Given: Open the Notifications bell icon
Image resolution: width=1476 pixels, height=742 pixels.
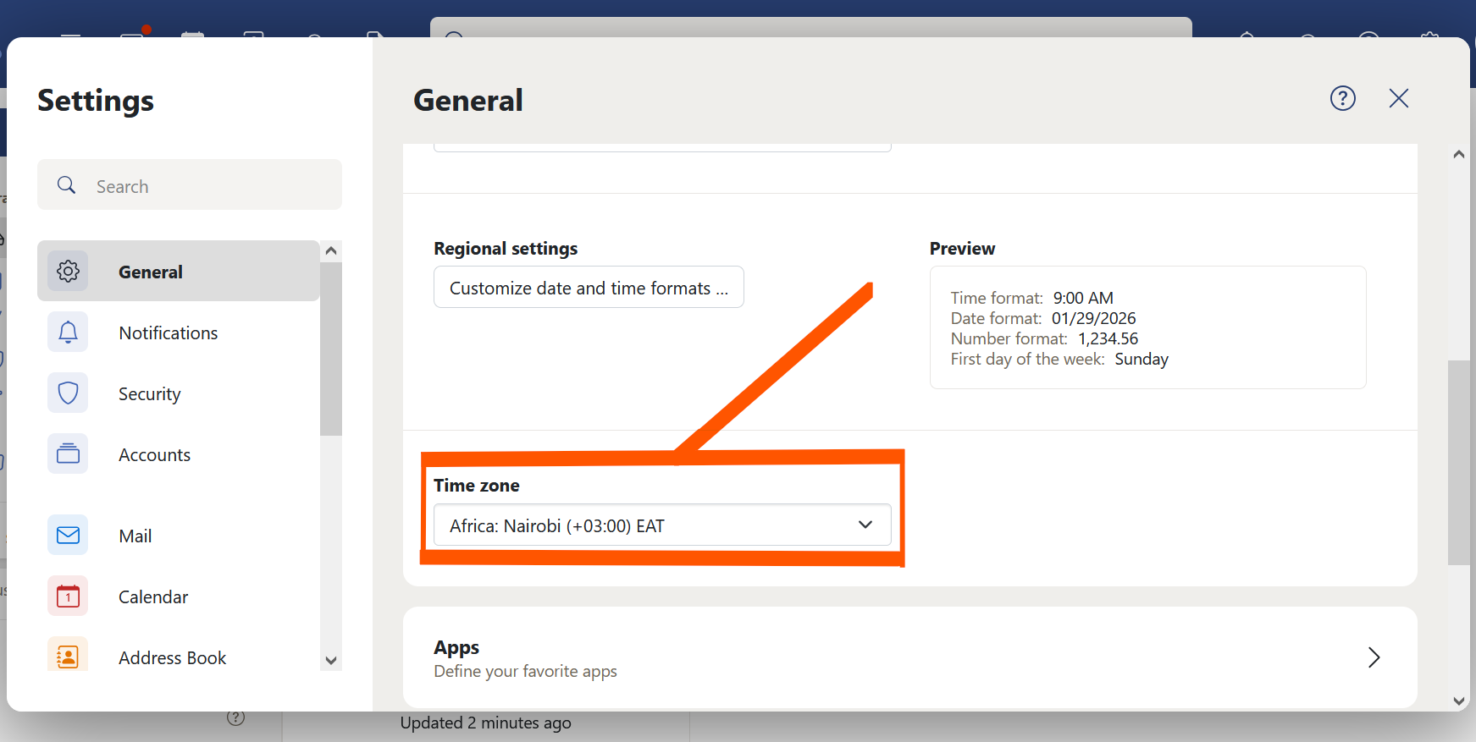Looking at the screenshot, I should [68, 332].
